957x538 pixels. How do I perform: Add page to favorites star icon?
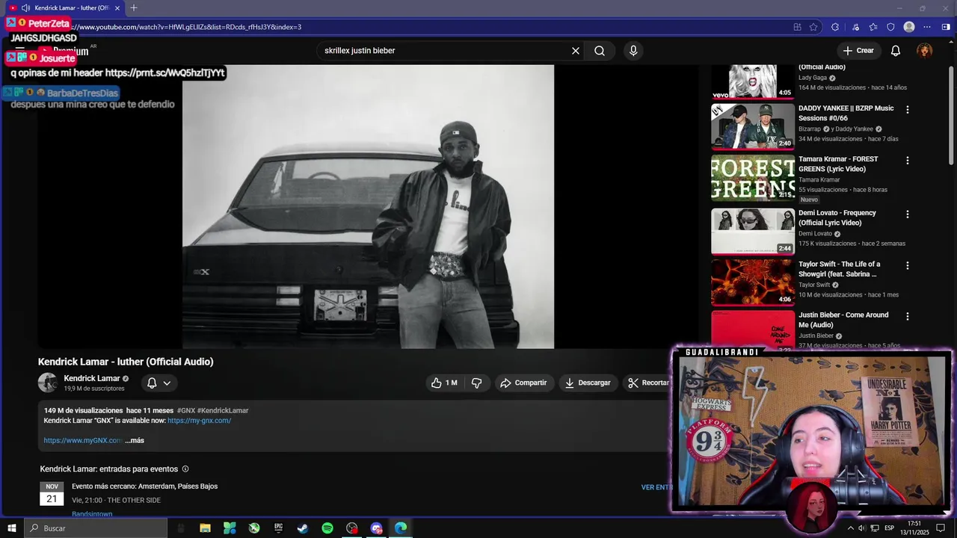point(813,27)
